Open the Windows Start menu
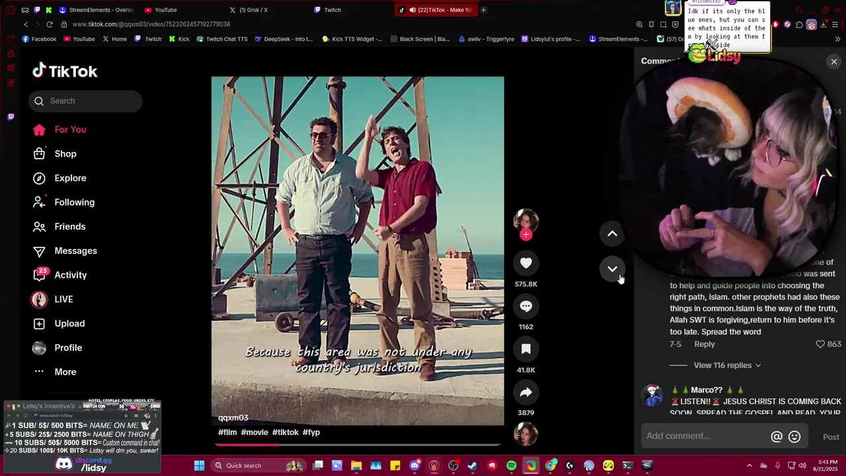The height and width of the screenshot is (476, 846). tap(199, 465)
